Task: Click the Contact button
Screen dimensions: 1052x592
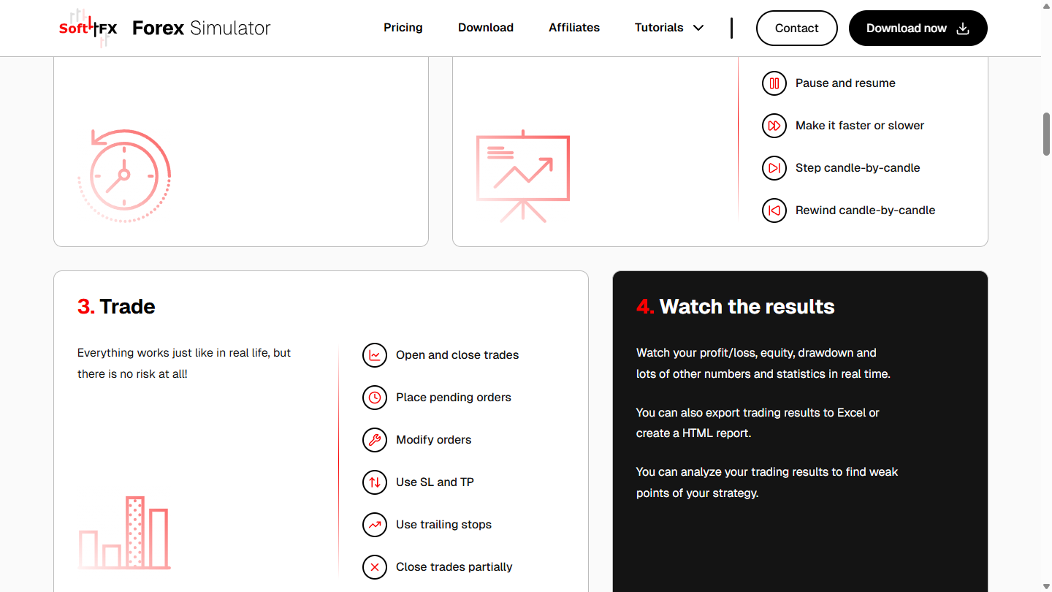Action: [x=796, y=28]
